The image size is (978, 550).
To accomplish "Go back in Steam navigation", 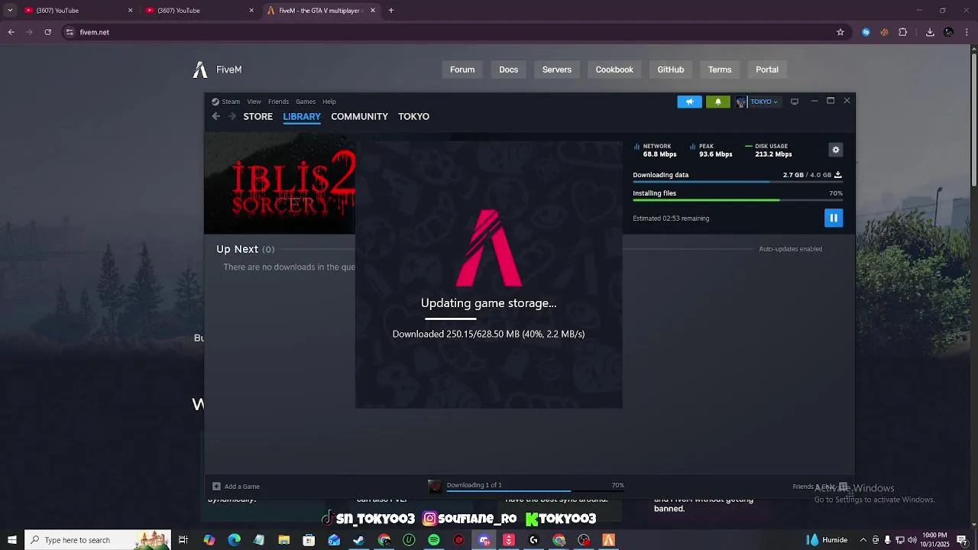I will coord(216,116).
